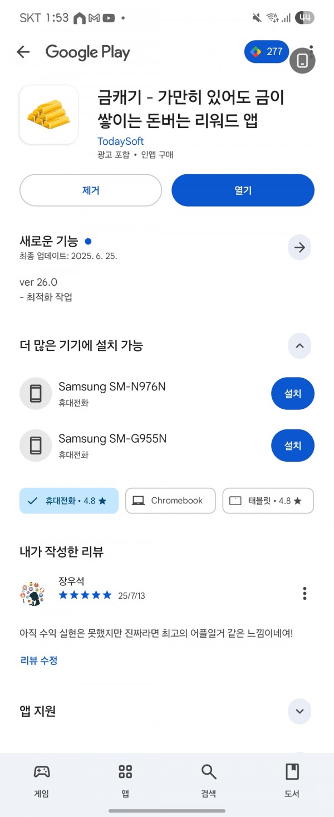This screenshot has height=817, width=334.
Task: Open the Play Points 277 badge
Action: [267, 52]
